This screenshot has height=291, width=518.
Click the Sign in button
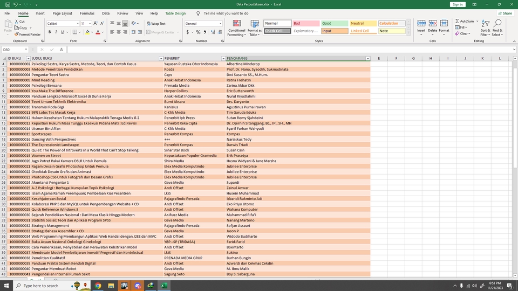coord(458,5)
